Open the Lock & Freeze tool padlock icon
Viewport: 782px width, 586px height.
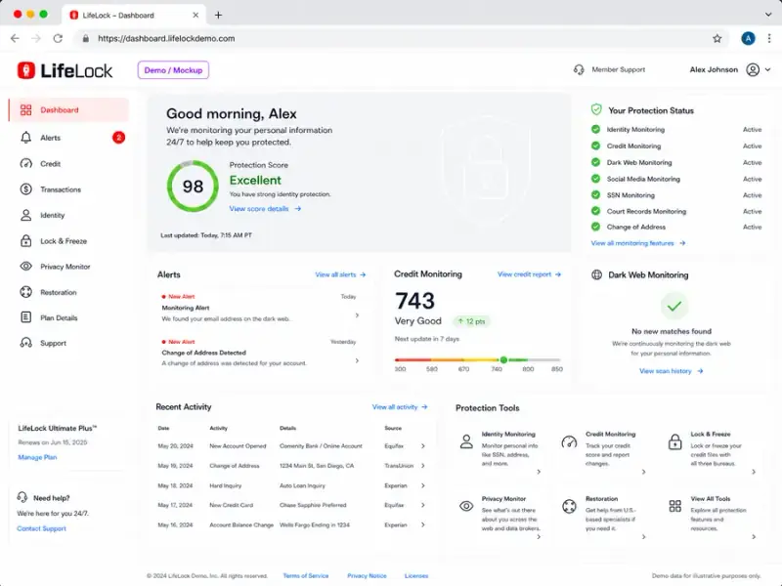pyautogui.click(x=674, y=441)
